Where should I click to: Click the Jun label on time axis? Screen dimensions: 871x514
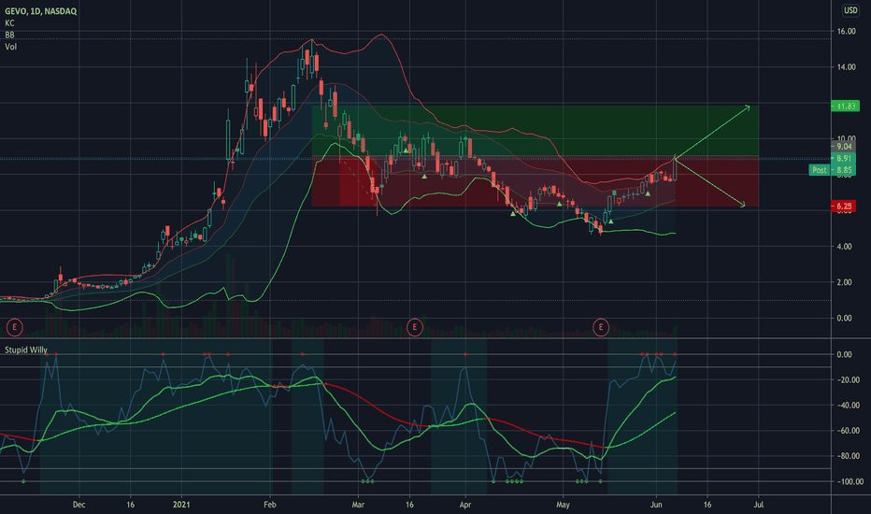(656, 505)
